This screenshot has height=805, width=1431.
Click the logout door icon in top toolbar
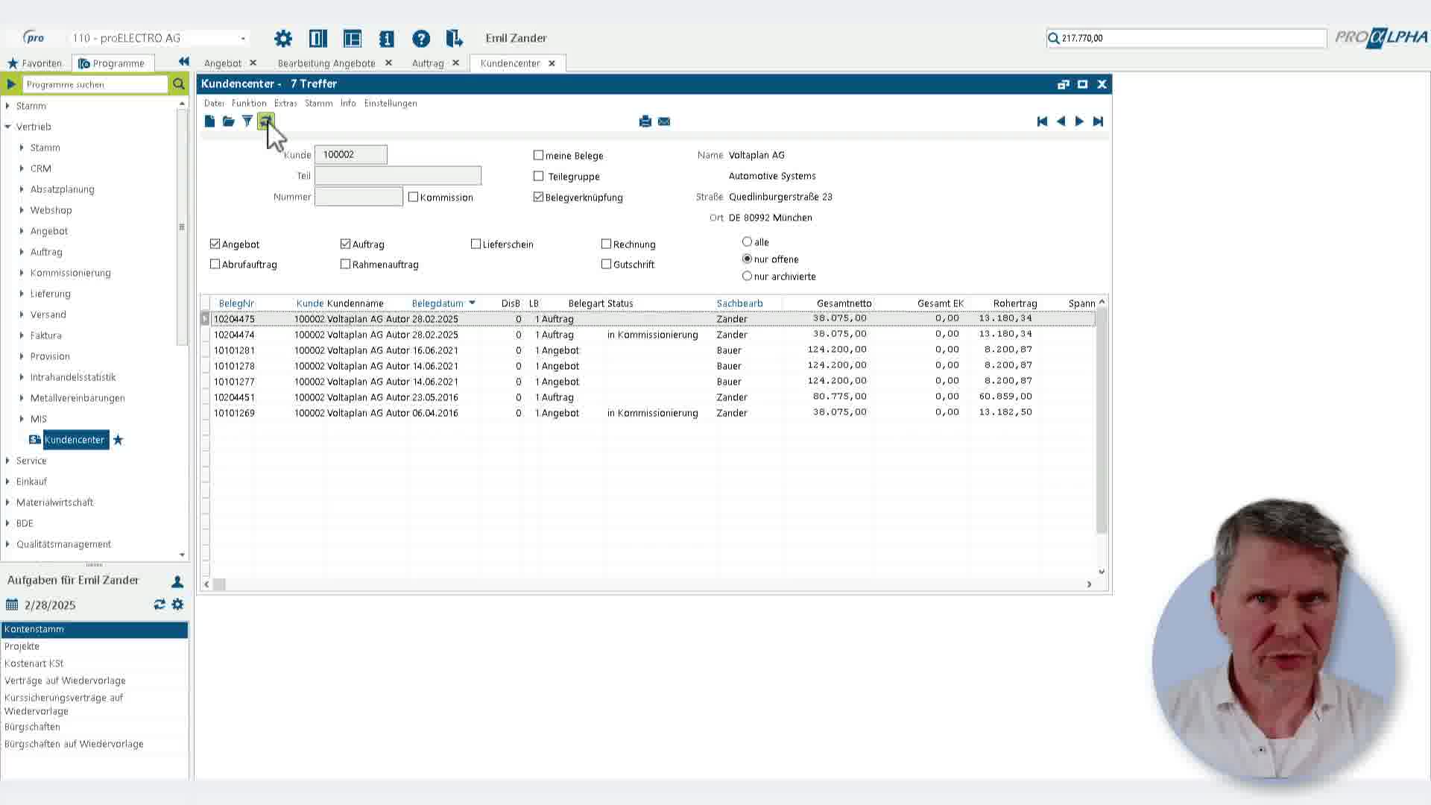click(x=454, y=38)
